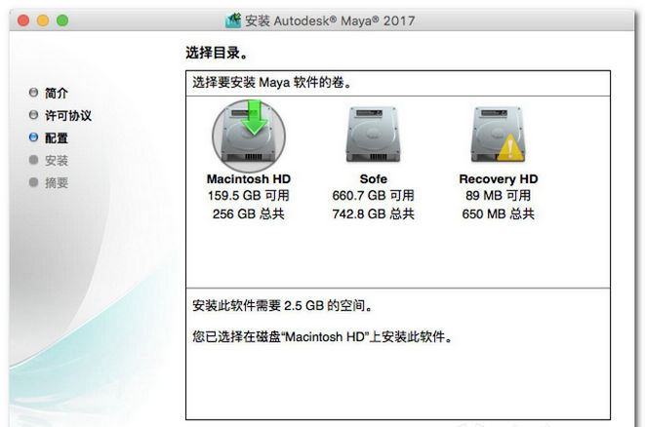Click the Macintosh HD volume name

[249, 179]
